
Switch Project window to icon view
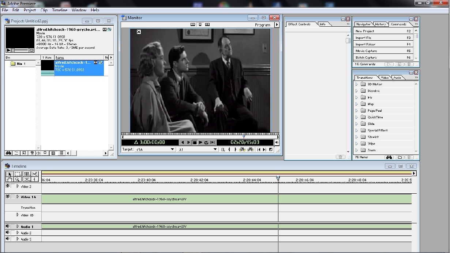tap(45, 153)
